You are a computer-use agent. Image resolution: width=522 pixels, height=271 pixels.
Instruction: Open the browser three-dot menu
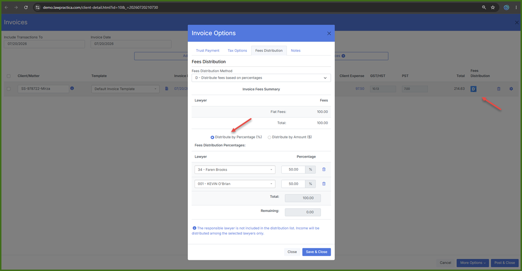516,8
